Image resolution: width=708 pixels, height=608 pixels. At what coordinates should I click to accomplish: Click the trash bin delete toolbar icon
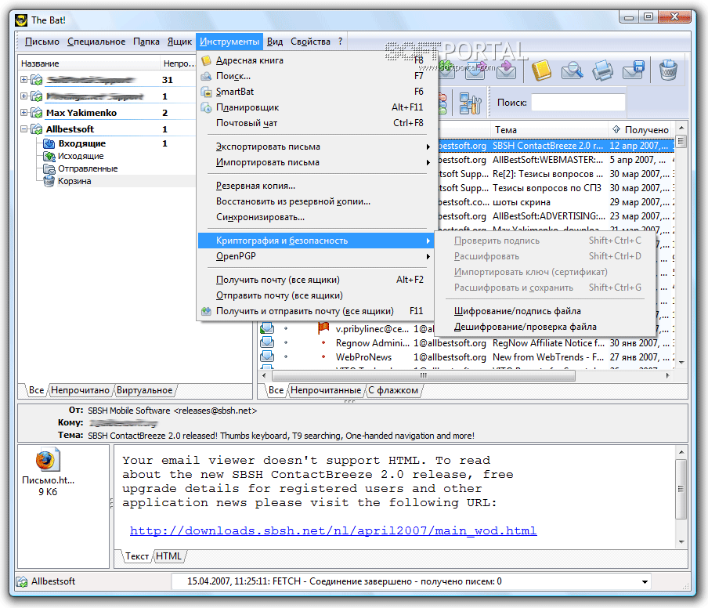(x=668, y=70)
